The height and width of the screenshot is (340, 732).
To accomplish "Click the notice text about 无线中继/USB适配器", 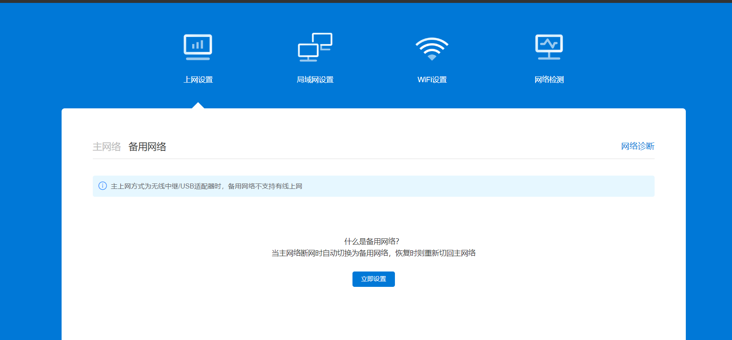I will click(x=206, y=186).
